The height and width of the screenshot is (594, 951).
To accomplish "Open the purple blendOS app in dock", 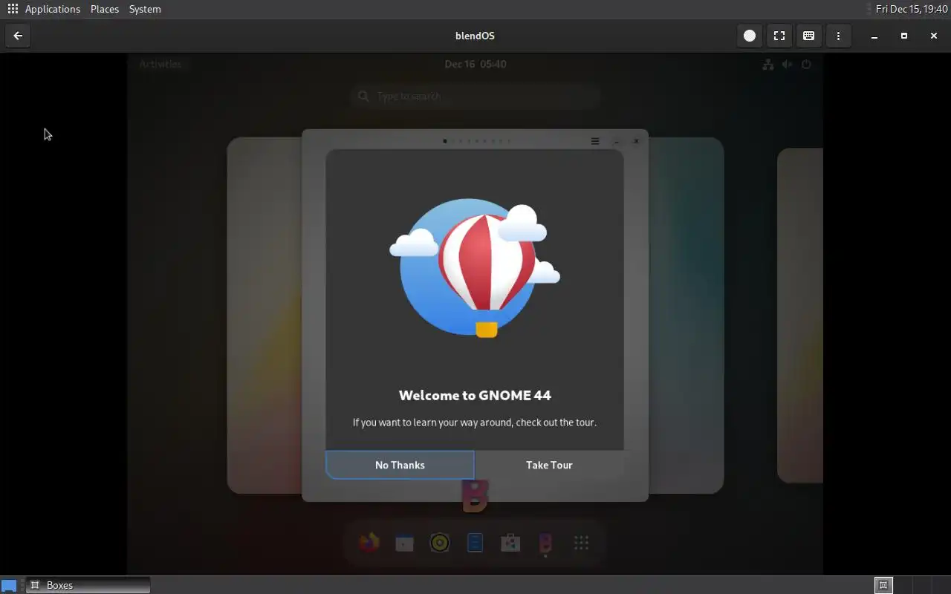I will [545, 544].
